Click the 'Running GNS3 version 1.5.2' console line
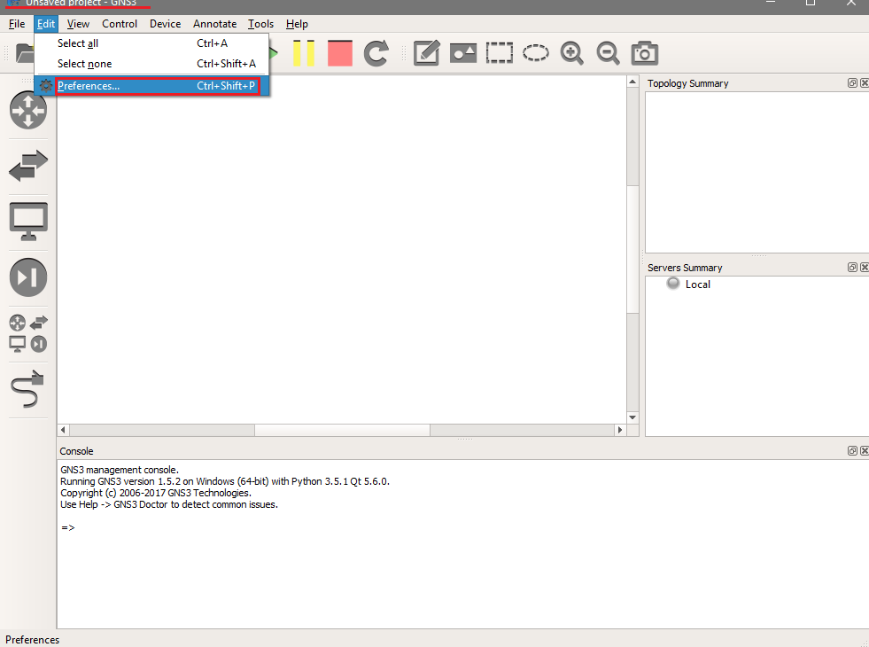The width and height of the screenshot is (869, 647). click(225, 481)
